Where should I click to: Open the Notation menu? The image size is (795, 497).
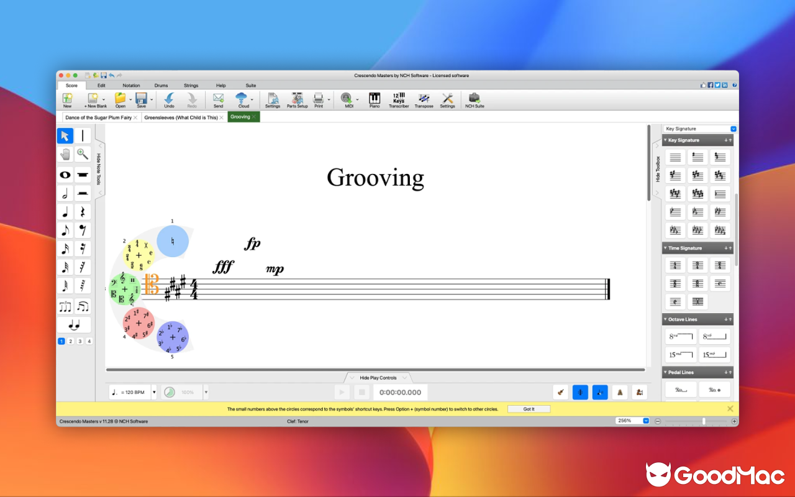tap(131, 85)
